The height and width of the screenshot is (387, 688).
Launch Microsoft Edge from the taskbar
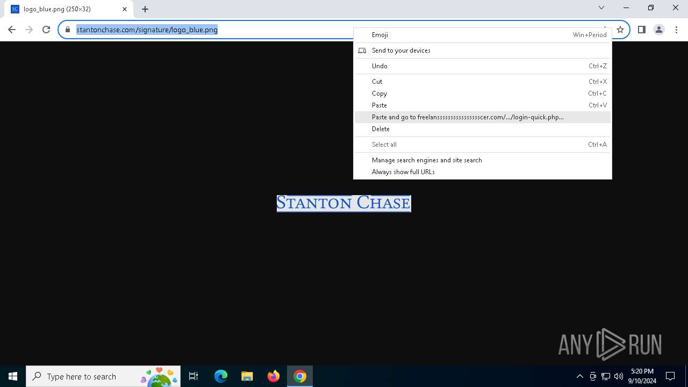tap(221, 376)
